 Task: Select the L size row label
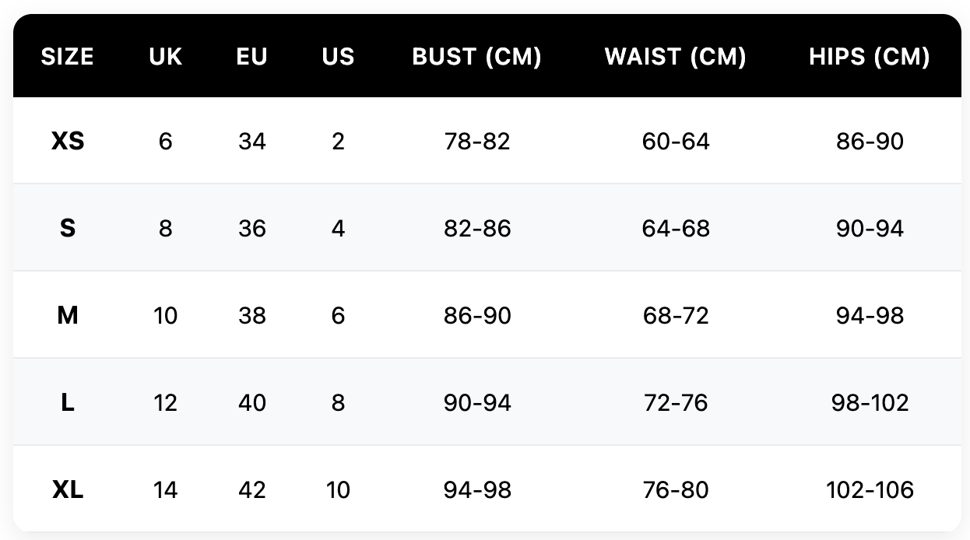[x=68, y=403]
